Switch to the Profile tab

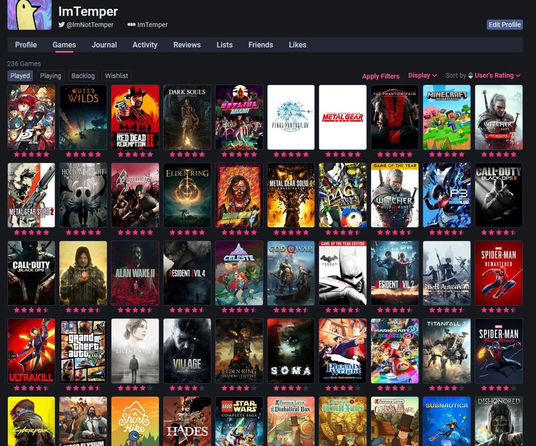click(x=26, y=45)
